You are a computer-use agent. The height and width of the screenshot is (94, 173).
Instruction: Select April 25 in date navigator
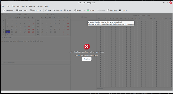[64, 29]
